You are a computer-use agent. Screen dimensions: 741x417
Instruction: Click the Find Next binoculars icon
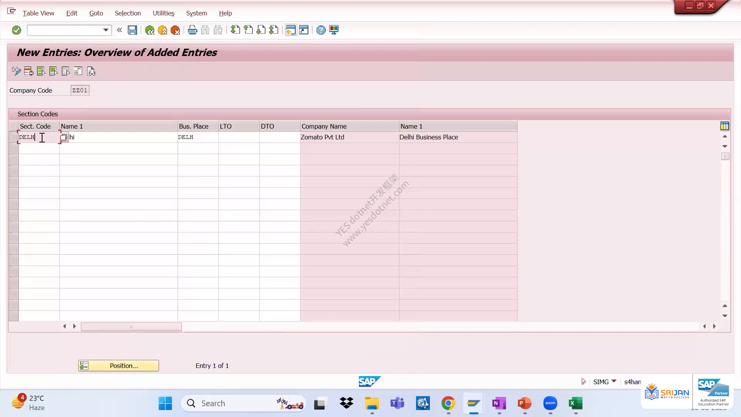click(x=218, y=30)
